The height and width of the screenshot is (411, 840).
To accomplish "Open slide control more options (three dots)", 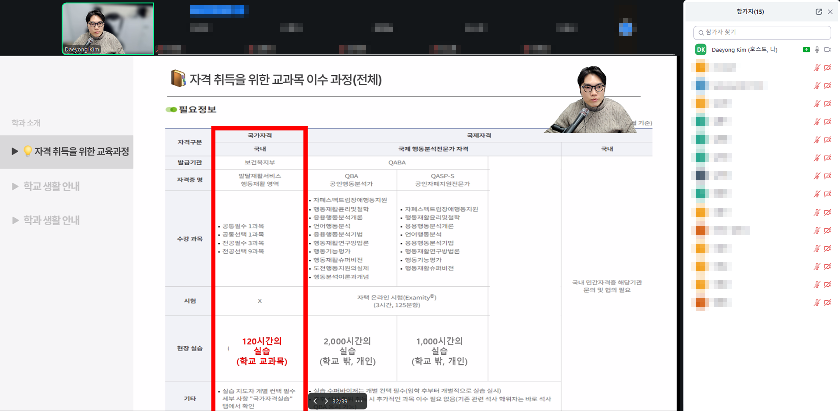I will coord(359,401).
